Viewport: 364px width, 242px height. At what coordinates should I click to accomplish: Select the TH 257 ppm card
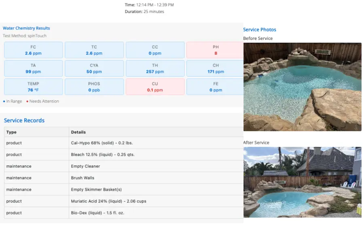click(x=155, y=68)
